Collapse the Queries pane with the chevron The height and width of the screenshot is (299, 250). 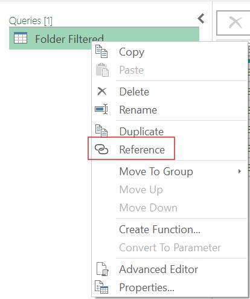[201, 19]
